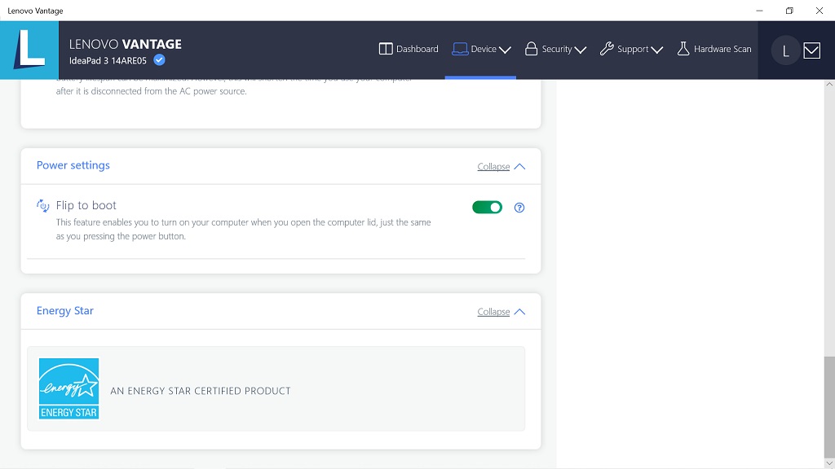This screenshot has height=469, width=835.
Task: Click the Lenovo L logo
Action: click(29, 50)
